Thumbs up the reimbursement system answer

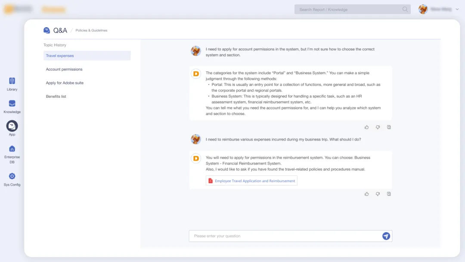coord(367,194)
